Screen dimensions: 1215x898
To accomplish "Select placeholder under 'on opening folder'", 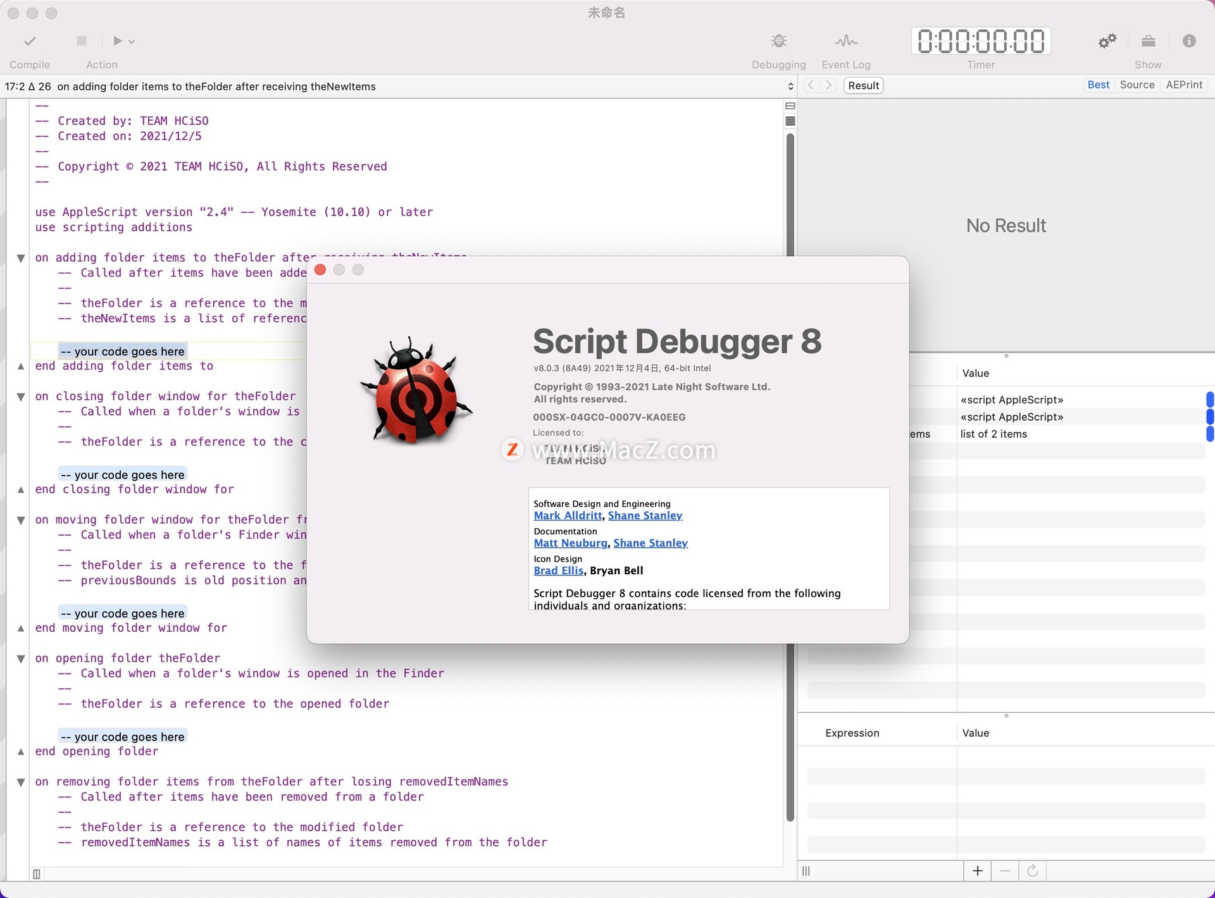I will click(123, 736).
